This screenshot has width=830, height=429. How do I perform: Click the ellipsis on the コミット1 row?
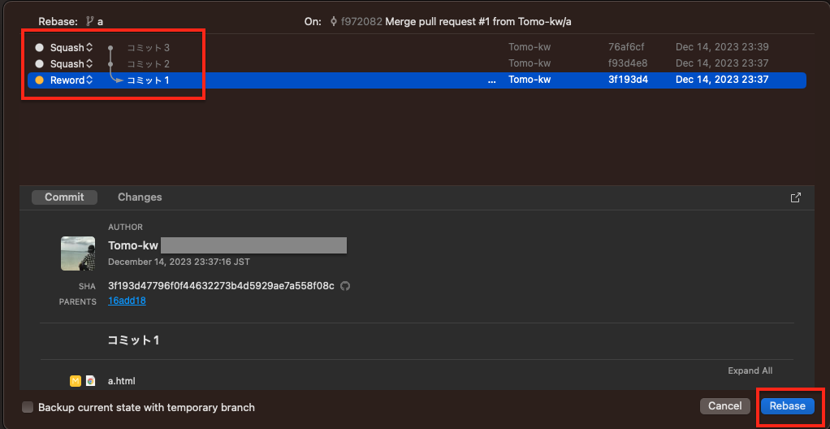point(491,80)
